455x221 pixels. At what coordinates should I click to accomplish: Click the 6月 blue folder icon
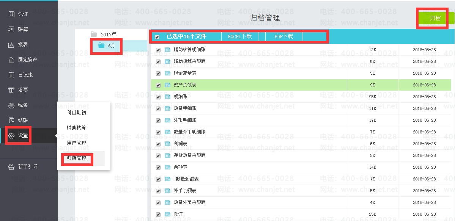coord(101,45)
